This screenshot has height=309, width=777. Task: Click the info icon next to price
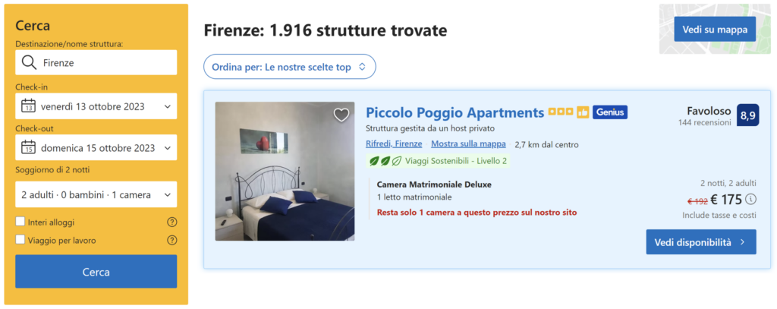click(751, 200)
